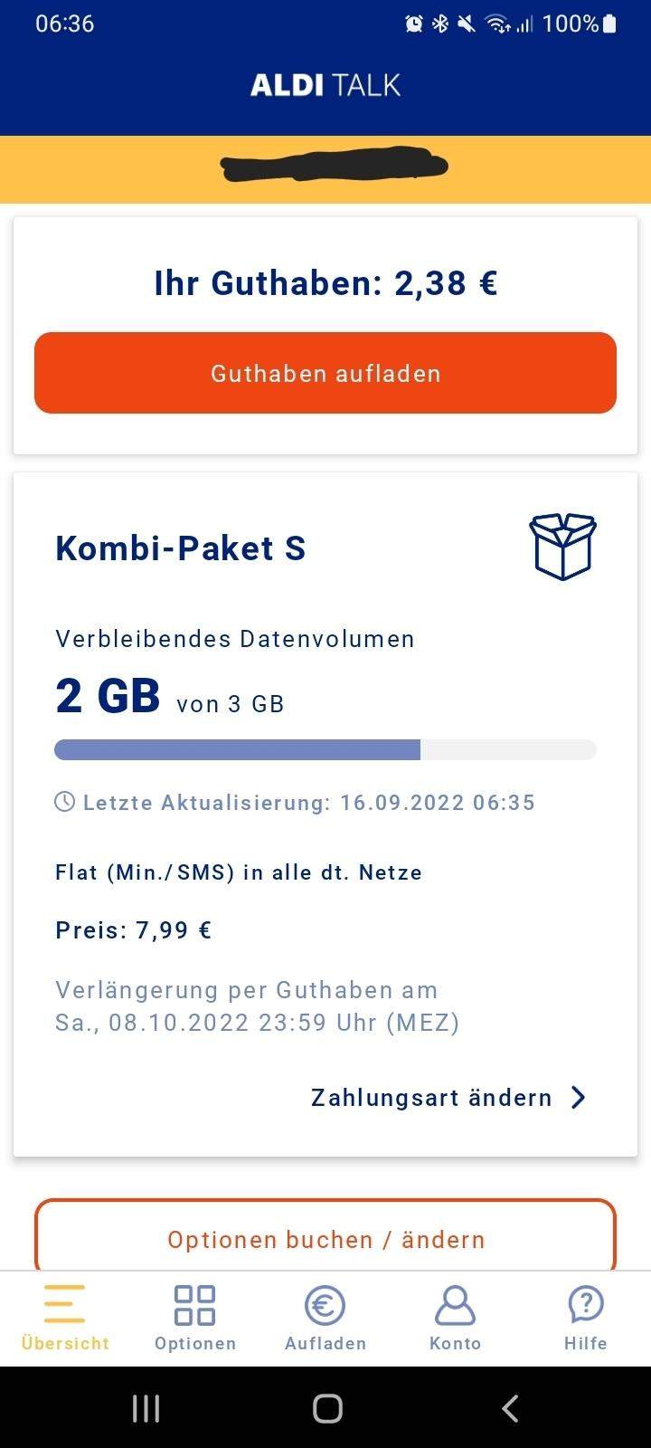Viewport: 651px width, 1448px height.
Task: Tap the ALDI TALK header logo
Action: pyautogui.click(x=325, y=85)
